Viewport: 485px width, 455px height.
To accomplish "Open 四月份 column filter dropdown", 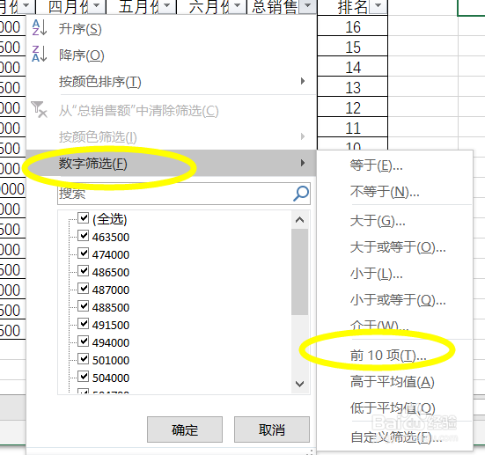I will pos(97,5).
